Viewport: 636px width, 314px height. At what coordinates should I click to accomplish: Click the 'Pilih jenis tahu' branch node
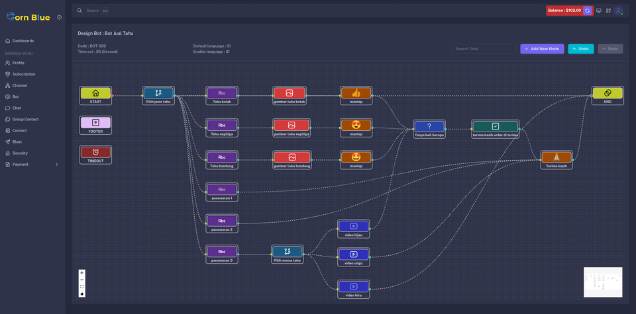pyautogui.click(x=158, y=93)
